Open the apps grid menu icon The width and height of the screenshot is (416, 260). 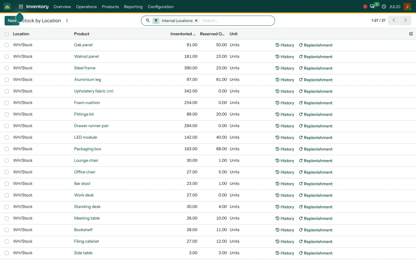pos(21,6)
